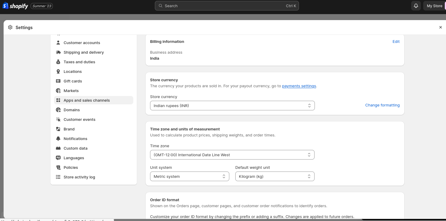The width and height of the screenshot is (446, 221).
Task: Select Taxes and duties
Action: pyautogui.click(x=94, y=62)
